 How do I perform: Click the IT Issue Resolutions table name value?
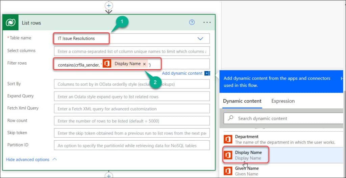[76, 38]
